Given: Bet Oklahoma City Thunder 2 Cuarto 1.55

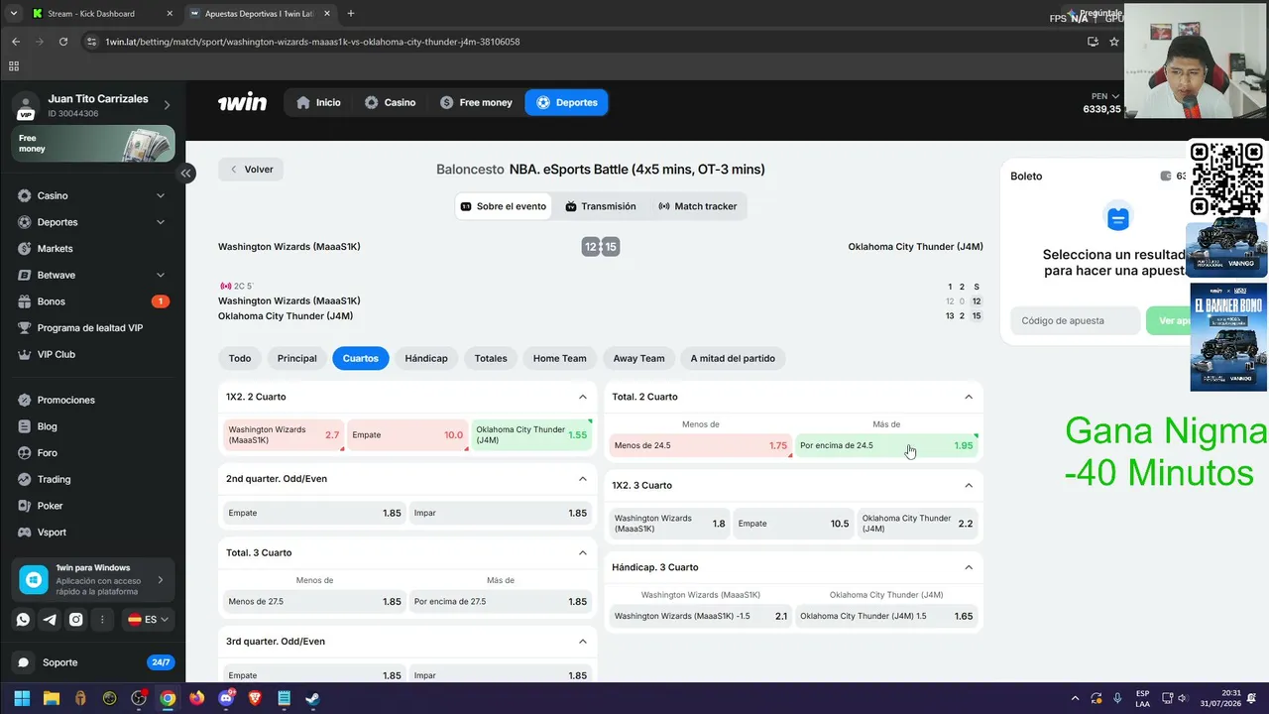Looking at the screenshot, I should [531, 434].
